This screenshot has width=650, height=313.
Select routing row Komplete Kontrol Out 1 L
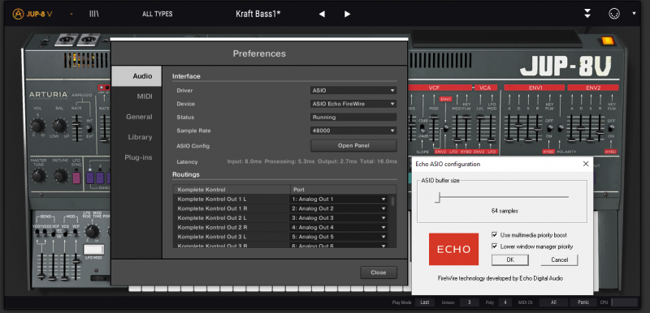tap(232, 199)
